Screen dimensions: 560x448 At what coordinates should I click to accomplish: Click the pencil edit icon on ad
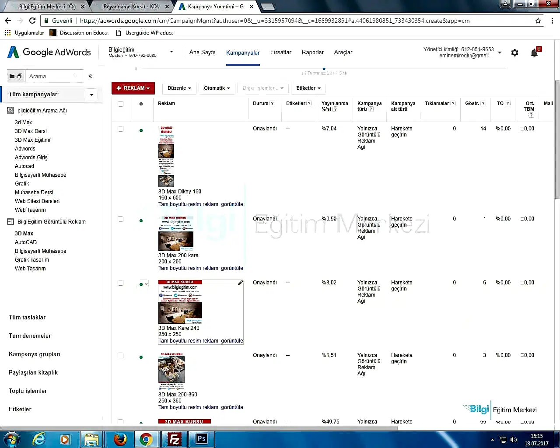point(240,283)
